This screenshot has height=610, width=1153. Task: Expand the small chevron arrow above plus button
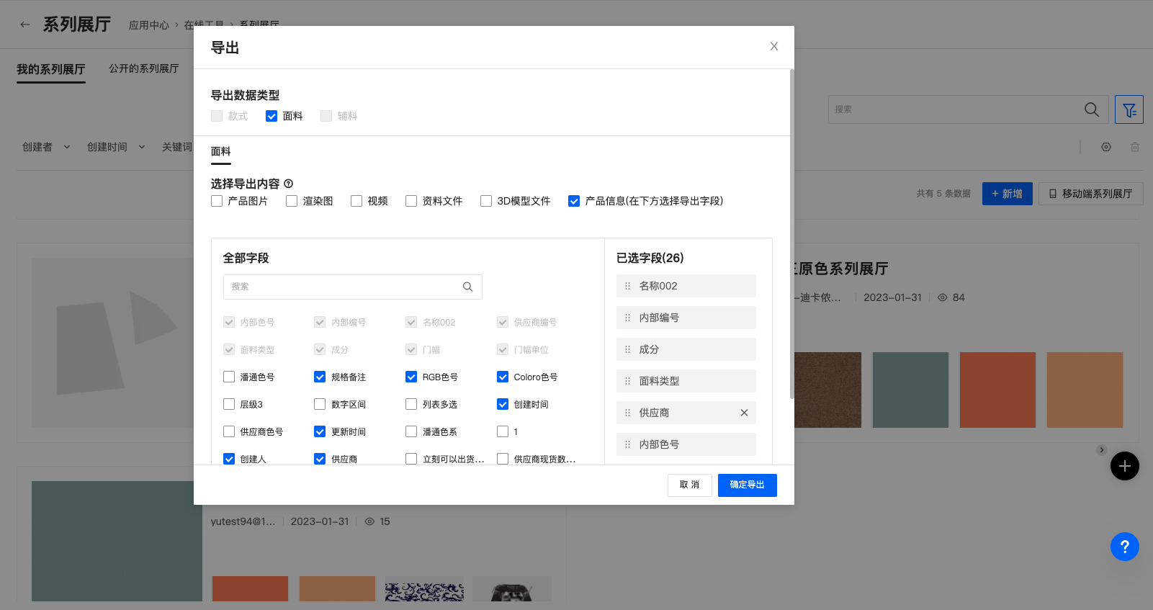click(1101, 450)
